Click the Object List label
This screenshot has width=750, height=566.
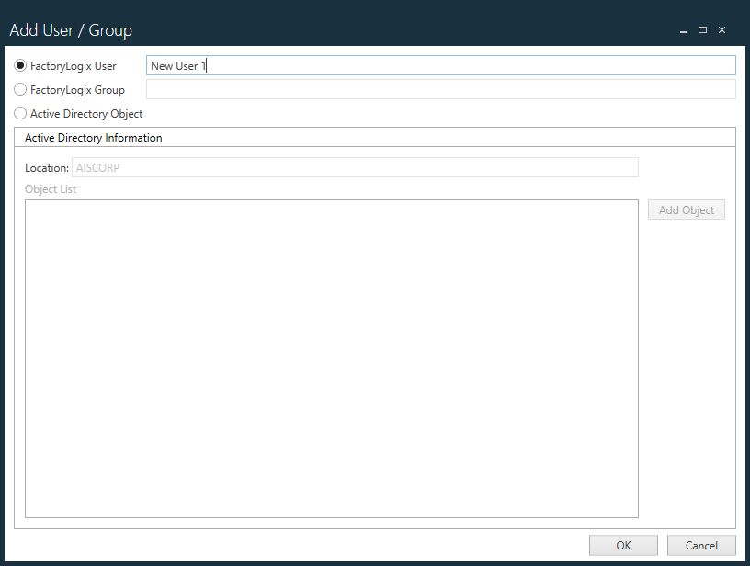[x=51, y=188]
